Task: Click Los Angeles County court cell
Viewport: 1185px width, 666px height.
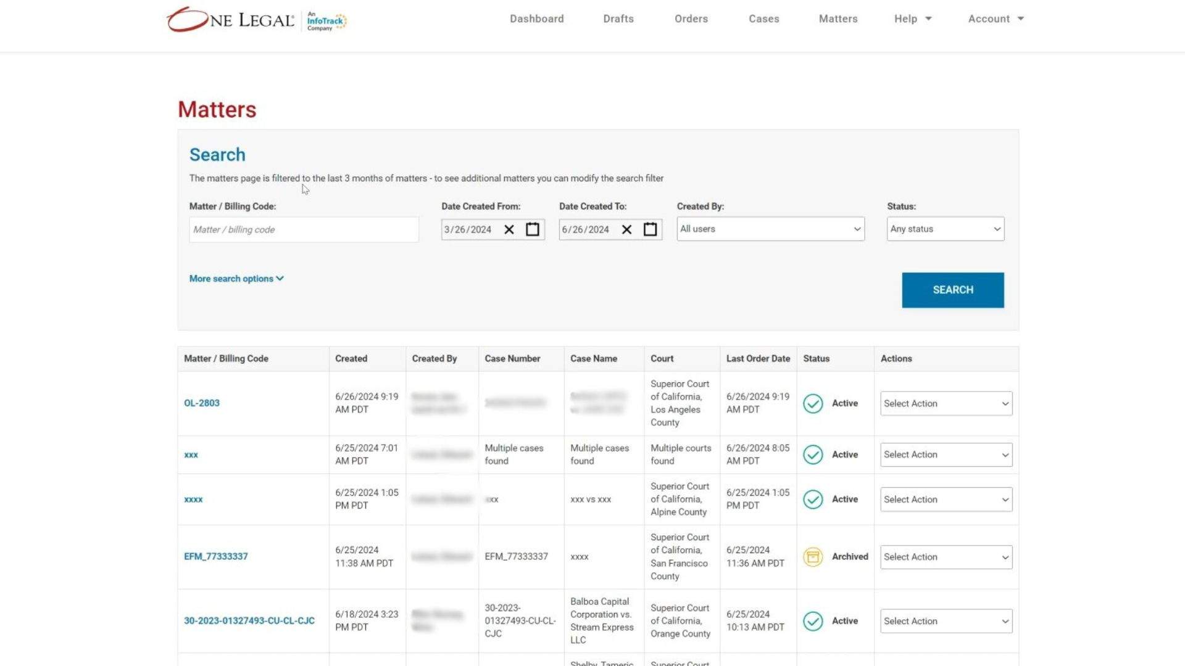Action: click(x=680, y=403)
